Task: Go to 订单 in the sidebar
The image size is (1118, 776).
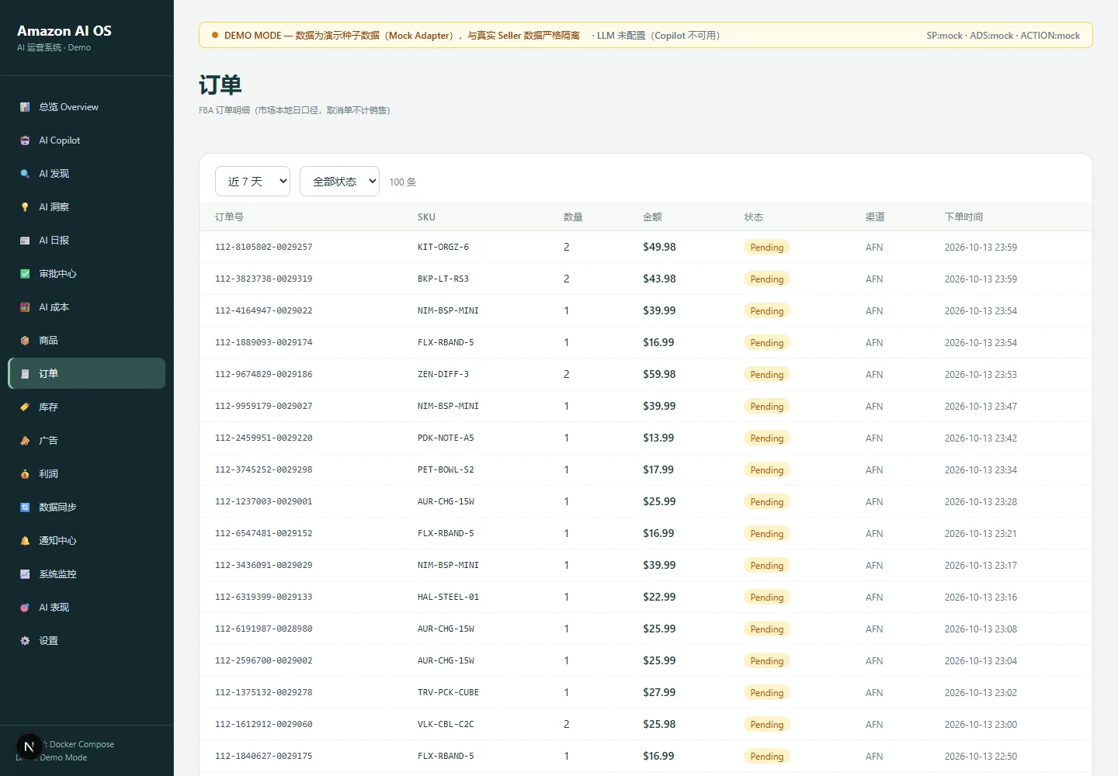Action: coord(87,373)
